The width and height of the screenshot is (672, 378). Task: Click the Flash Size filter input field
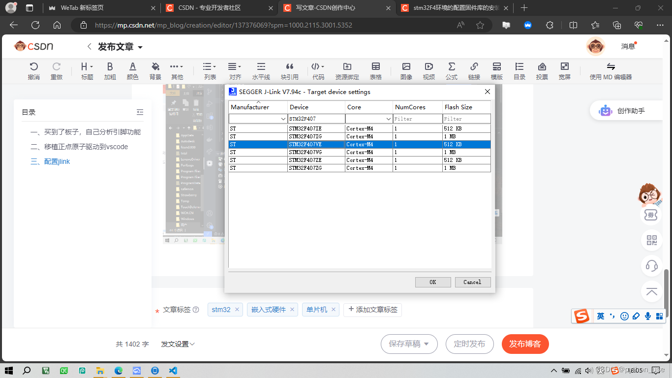click(466, 119)
